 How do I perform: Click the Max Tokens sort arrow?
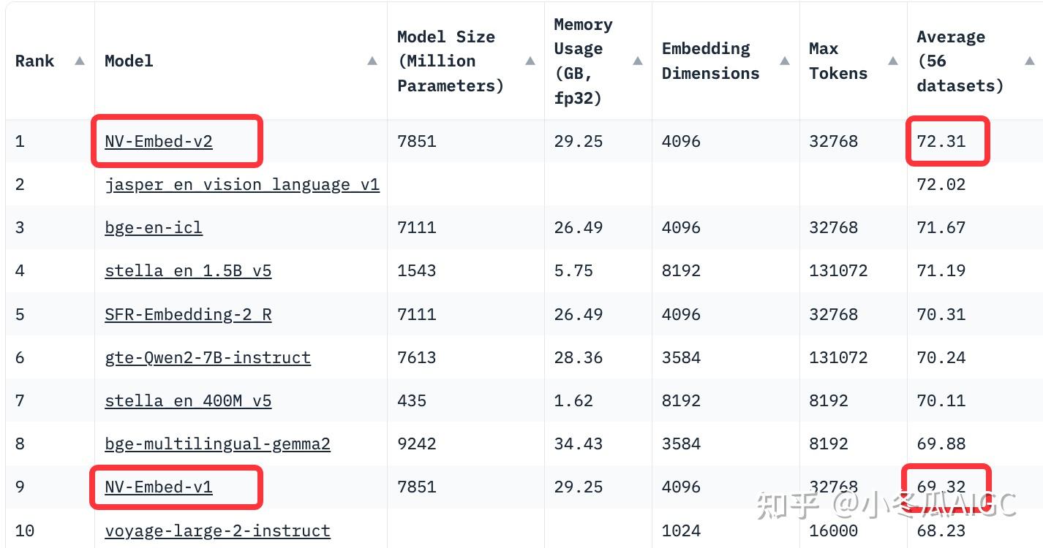point(892,61)
